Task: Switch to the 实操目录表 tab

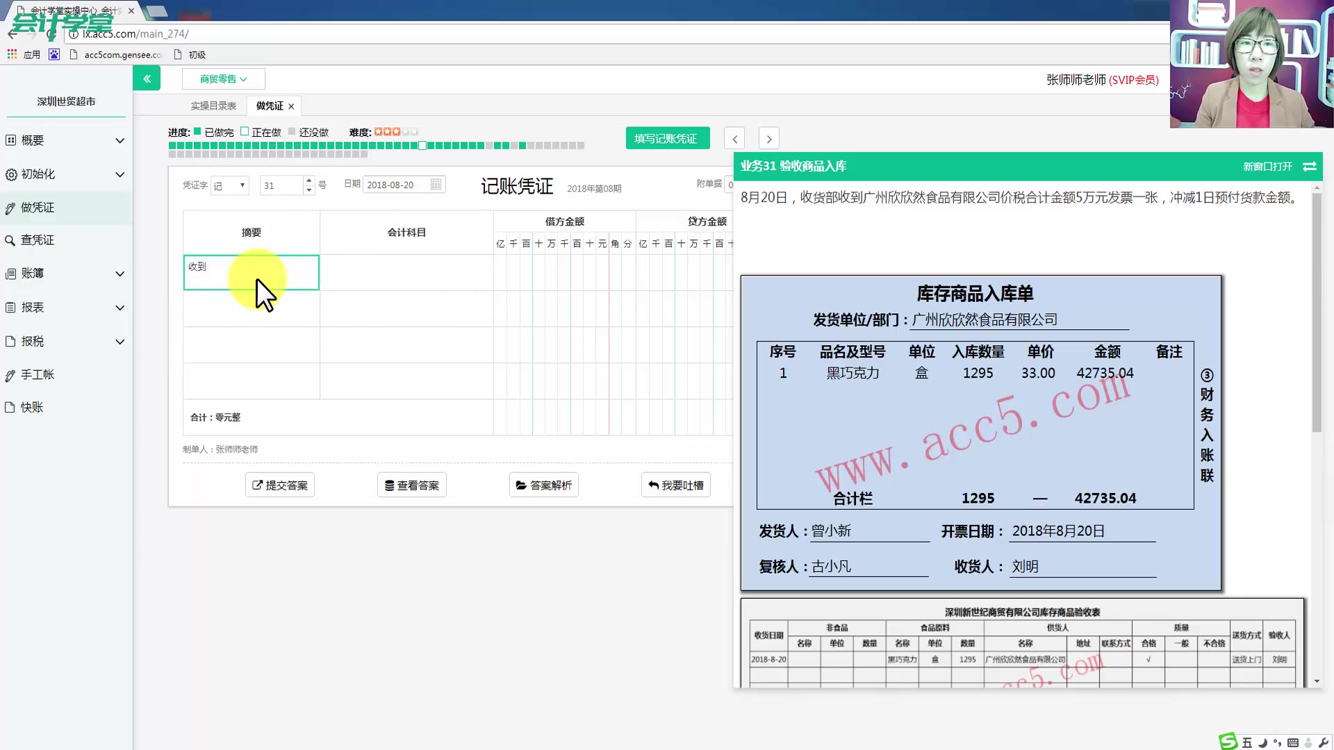Action: coord(213,106)
